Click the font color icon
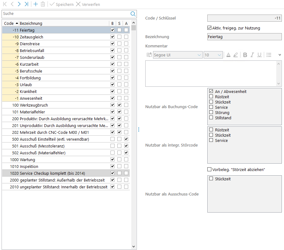The image size is (284, 250). point(228,55)
